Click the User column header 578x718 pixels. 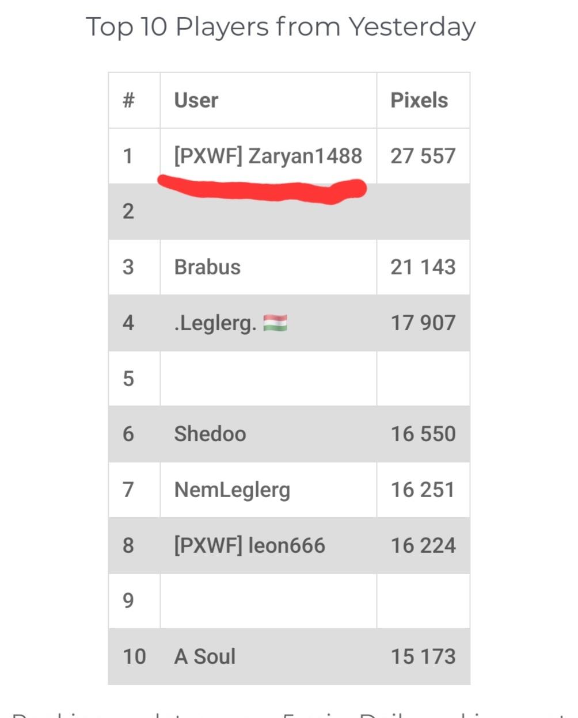(196, 101)
